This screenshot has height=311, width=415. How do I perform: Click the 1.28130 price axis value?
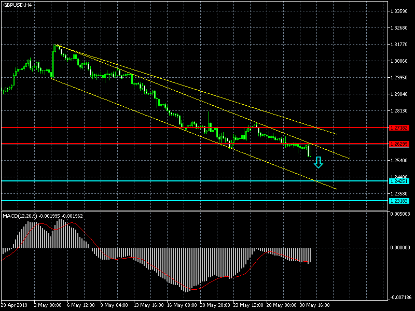point(399,111)
